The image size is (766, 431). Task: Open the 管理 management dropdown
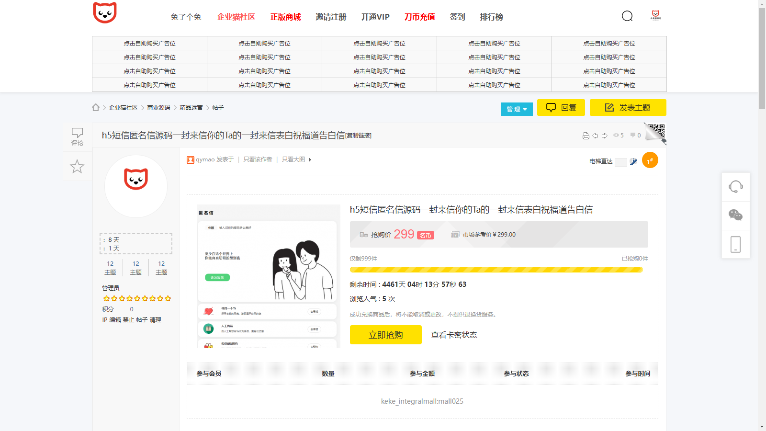click(516, 109)
